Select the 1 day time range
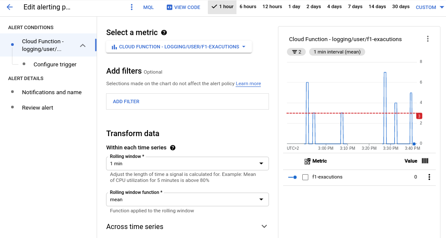 point(294,6)
